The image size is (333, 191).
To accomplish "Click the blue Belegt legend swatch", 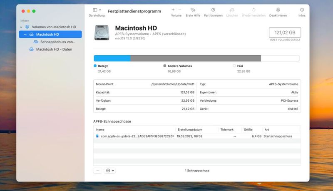I will pyautogui.click(x=95, y=66).
